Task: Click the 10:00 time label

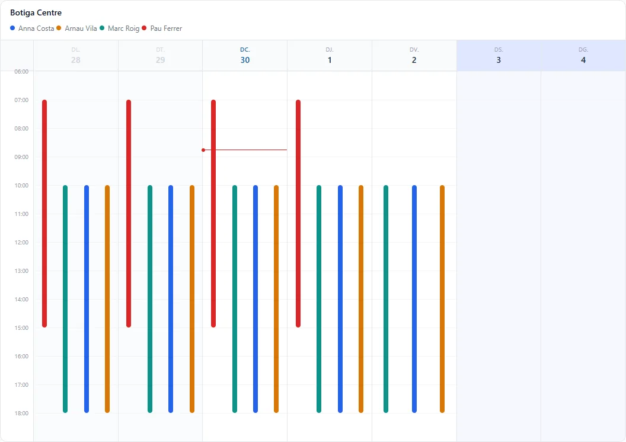Action: pos(21,186)
